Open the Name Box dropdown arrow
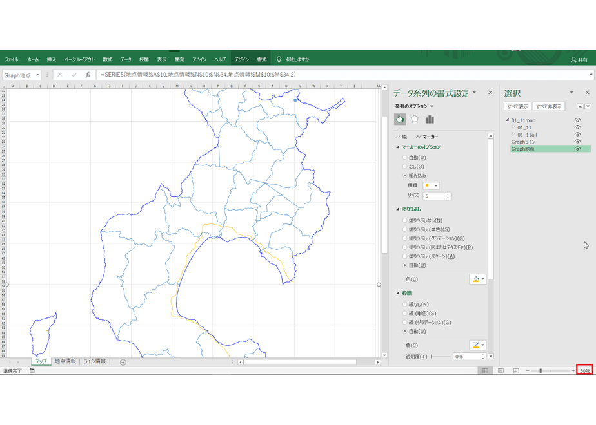Image resolution: width=596 pixels, height=425 pixels. point(37,75)
